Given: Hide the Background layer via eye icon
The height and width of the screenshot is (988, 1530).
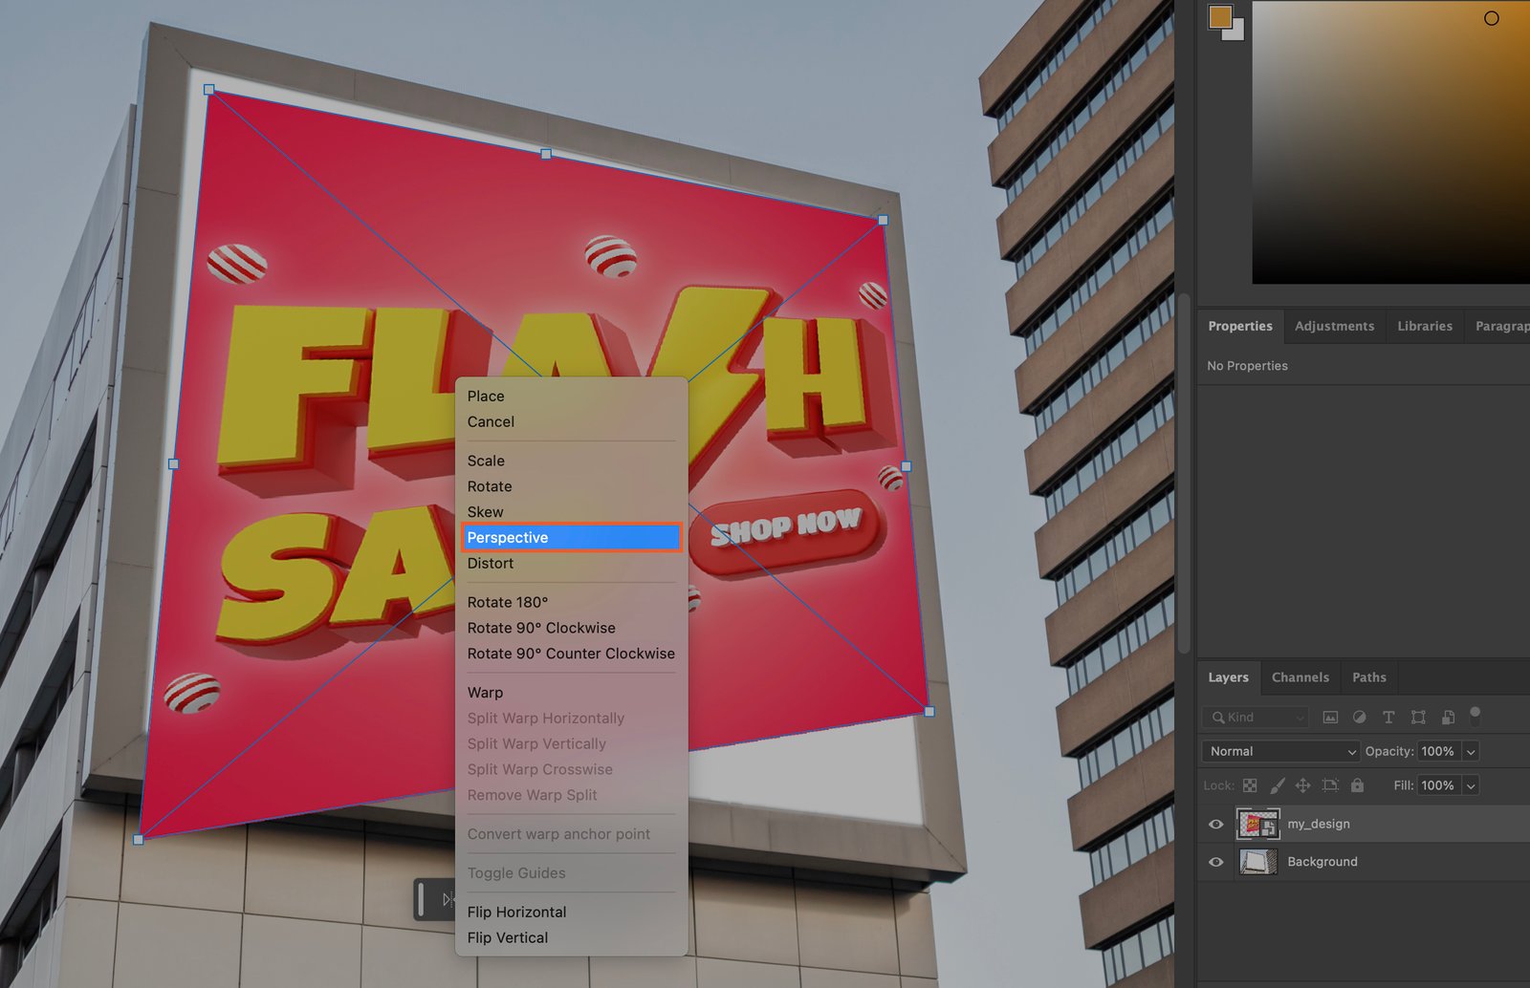Looking at the screenshot, I should (1216, 862).
